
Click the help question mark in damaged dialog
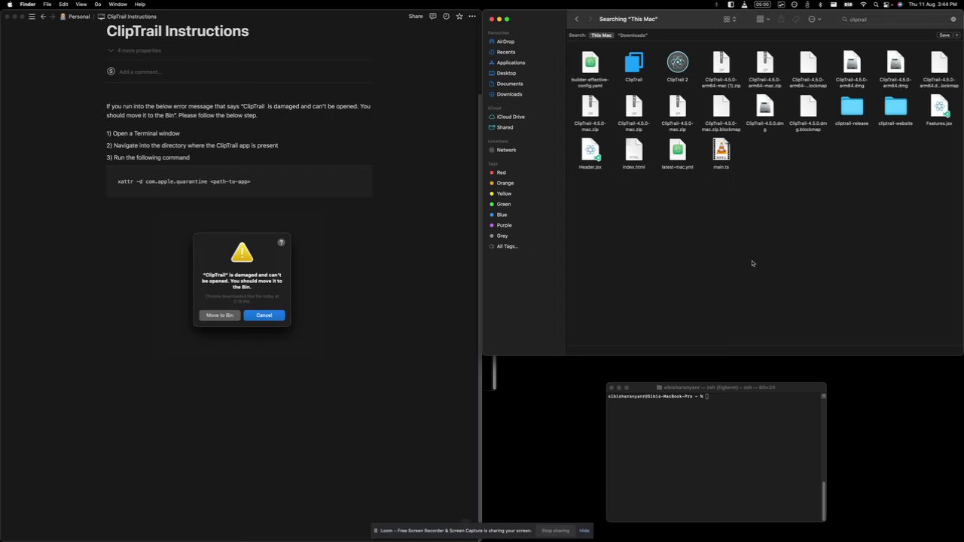point(282,242)
